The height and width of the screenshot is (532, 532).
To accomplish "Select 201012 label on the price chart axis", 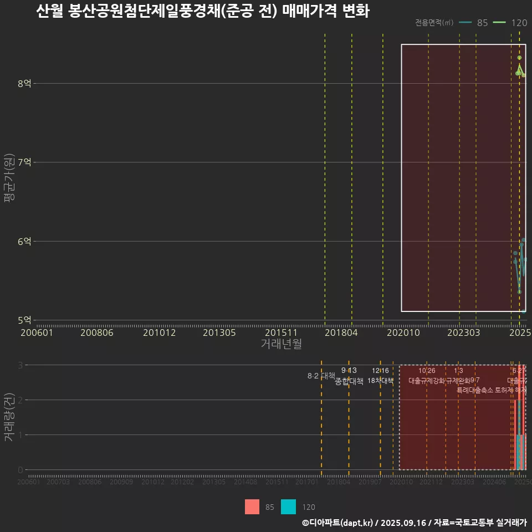I will click(x=160, y=332).
